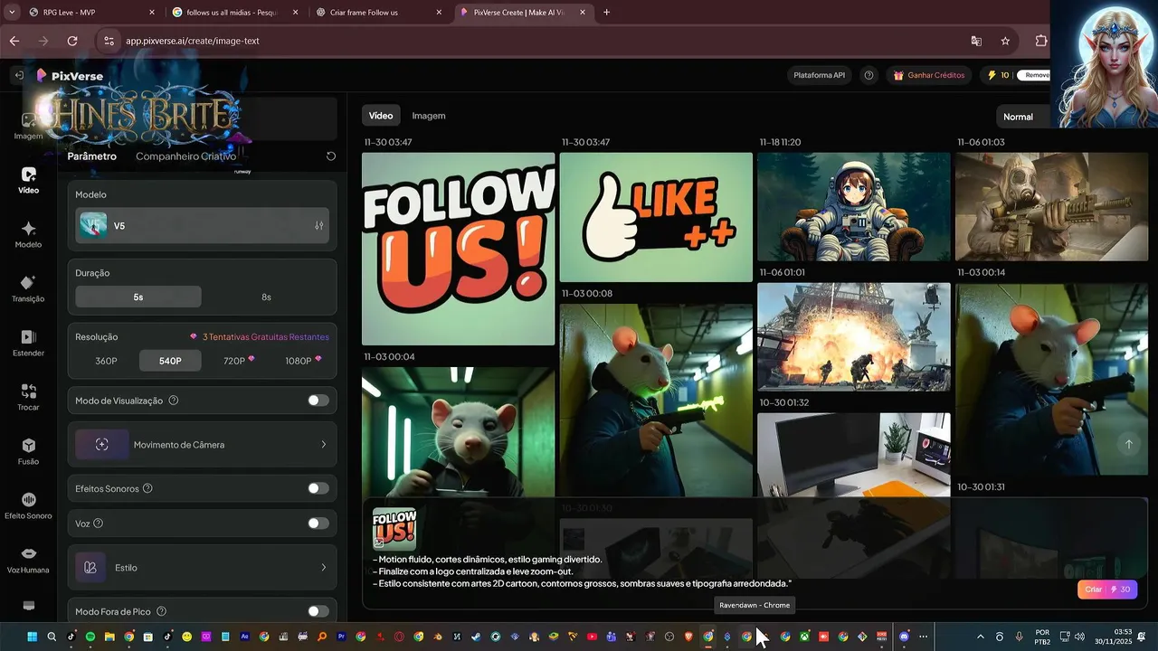This screenshot has width=1158, height=651.
Task: Click the translate page icon in address bar
Action: [976, 41]
